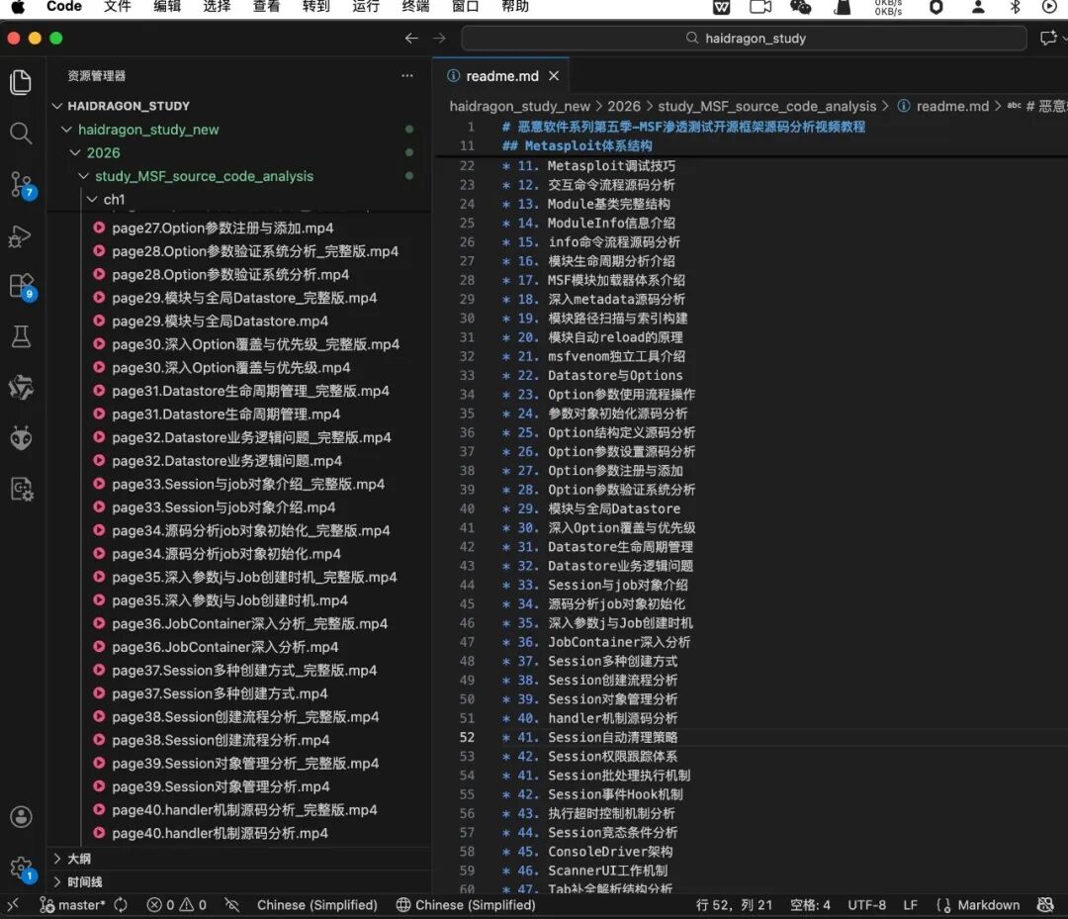Screen dimensions: 1068x919
Task: Click the remote window indicator in status bar
Action: (x=12, y=905)
